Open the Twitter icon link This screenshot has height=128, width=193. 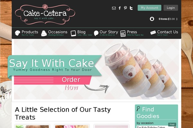click(131, 8)
